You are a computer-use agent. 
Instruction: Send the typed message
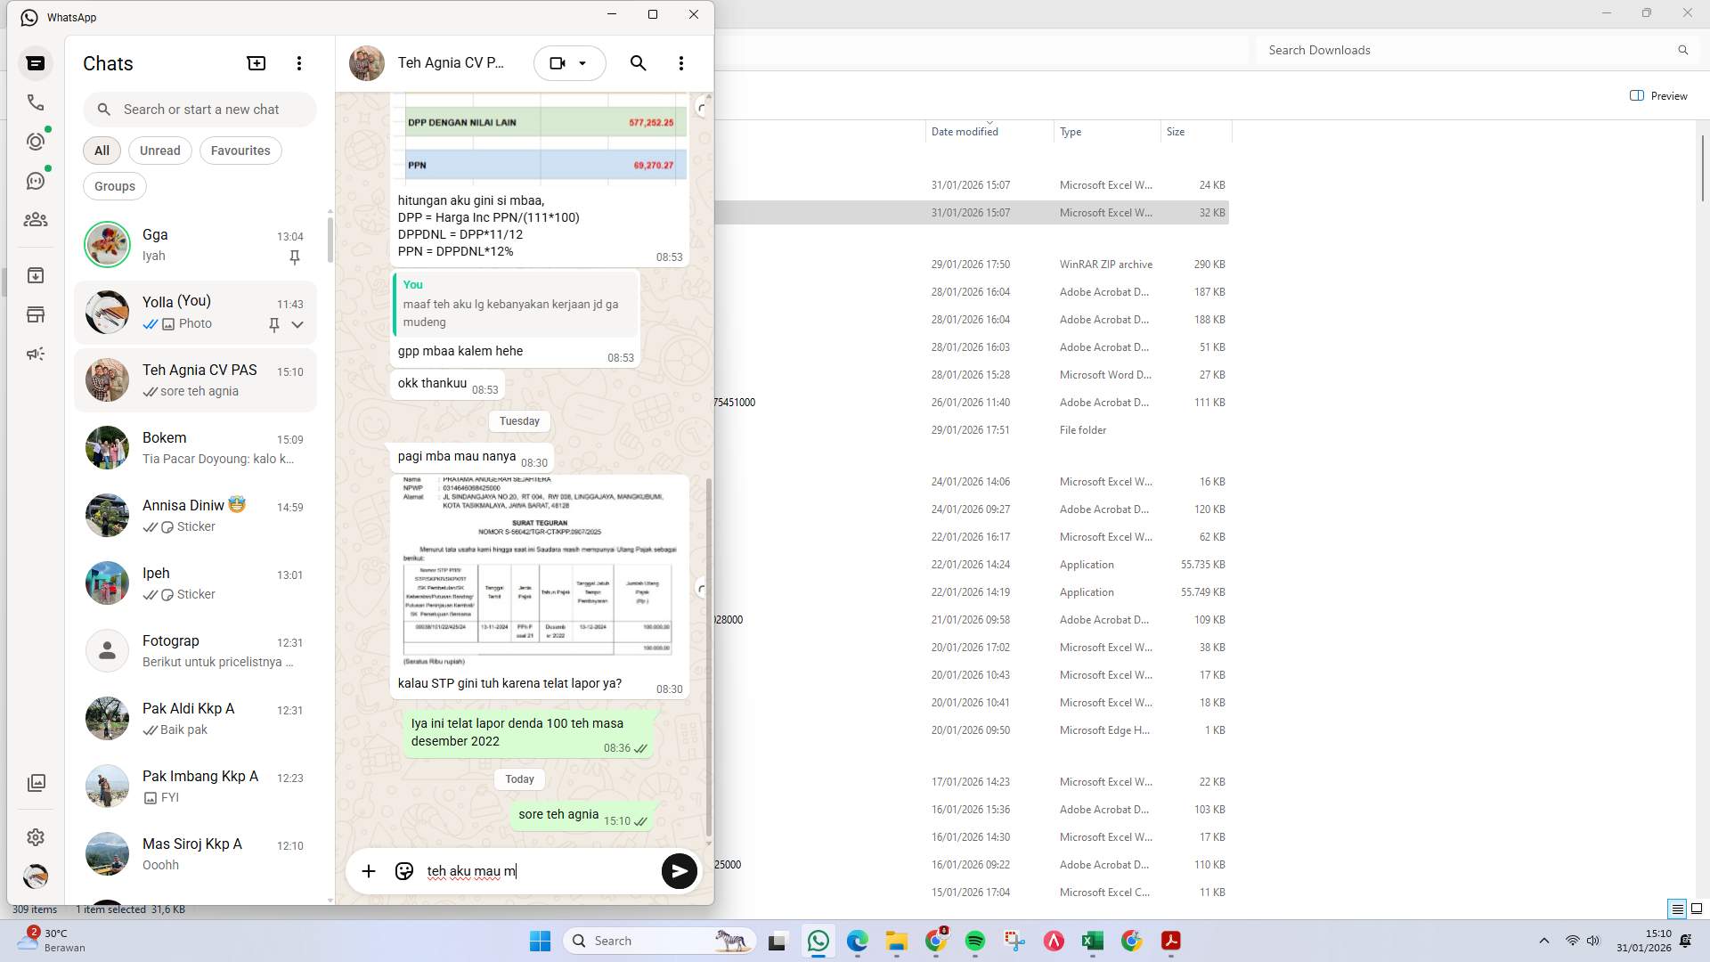(x=679, y=870)
